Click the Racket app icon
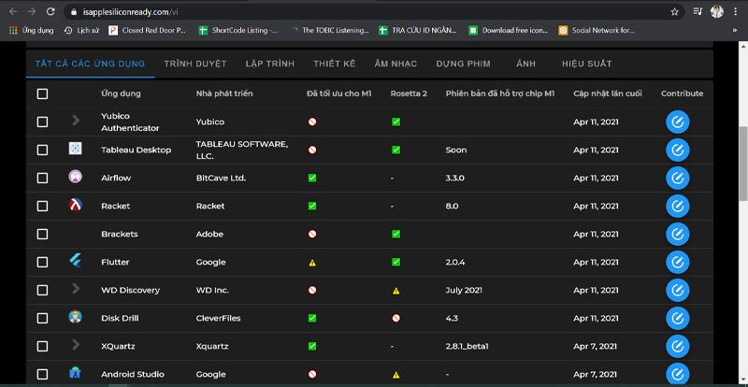The image size is (748, 387). (76, 205)
